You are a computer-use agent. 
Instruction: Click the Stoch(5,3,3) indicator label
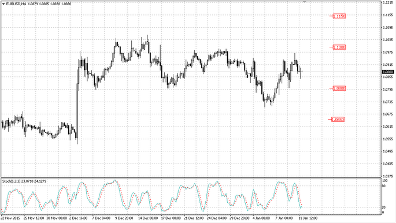(12, 181)
